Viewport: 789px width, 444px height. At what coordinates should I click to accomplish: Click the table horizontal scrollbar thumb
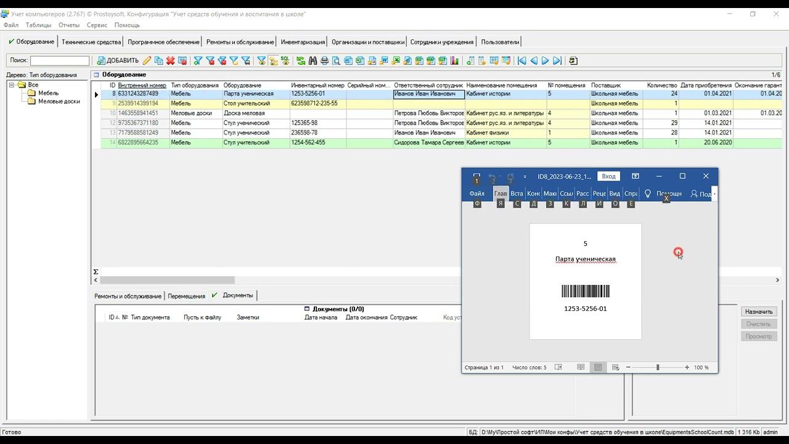(x=168, y=280)
